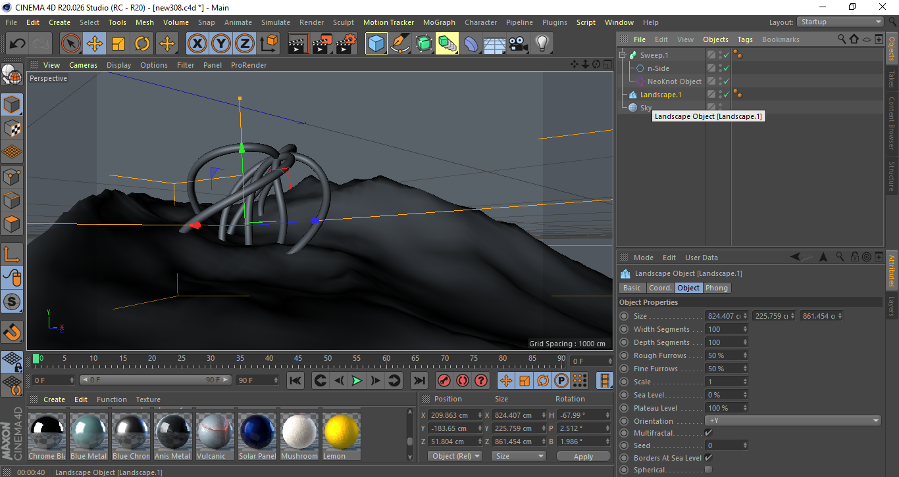Switch to the Phong tab
Screen dimensions: 899x477
click(717, 288)
